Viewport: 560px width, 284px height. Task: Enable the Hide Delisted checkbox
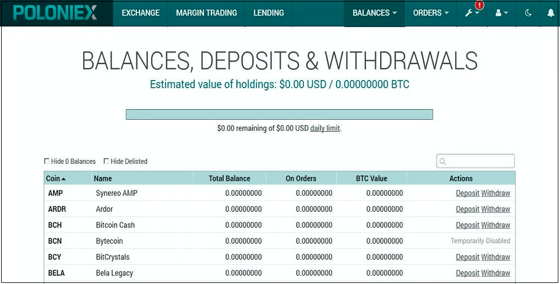coord(106,161)
